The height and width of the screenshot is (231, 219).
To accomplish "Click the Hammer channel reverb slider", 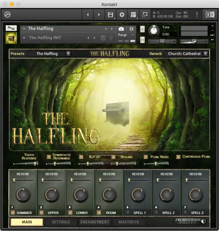I will [23, 180].
